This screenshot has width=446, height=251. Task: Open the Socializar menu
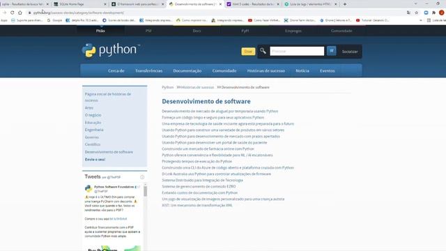pos(350,52)
